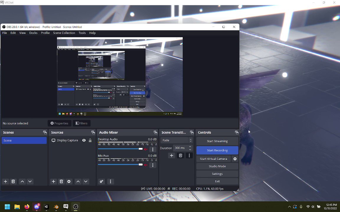
Task: Open advanced audio properties gears icon
Action: [x=102, y=181]
